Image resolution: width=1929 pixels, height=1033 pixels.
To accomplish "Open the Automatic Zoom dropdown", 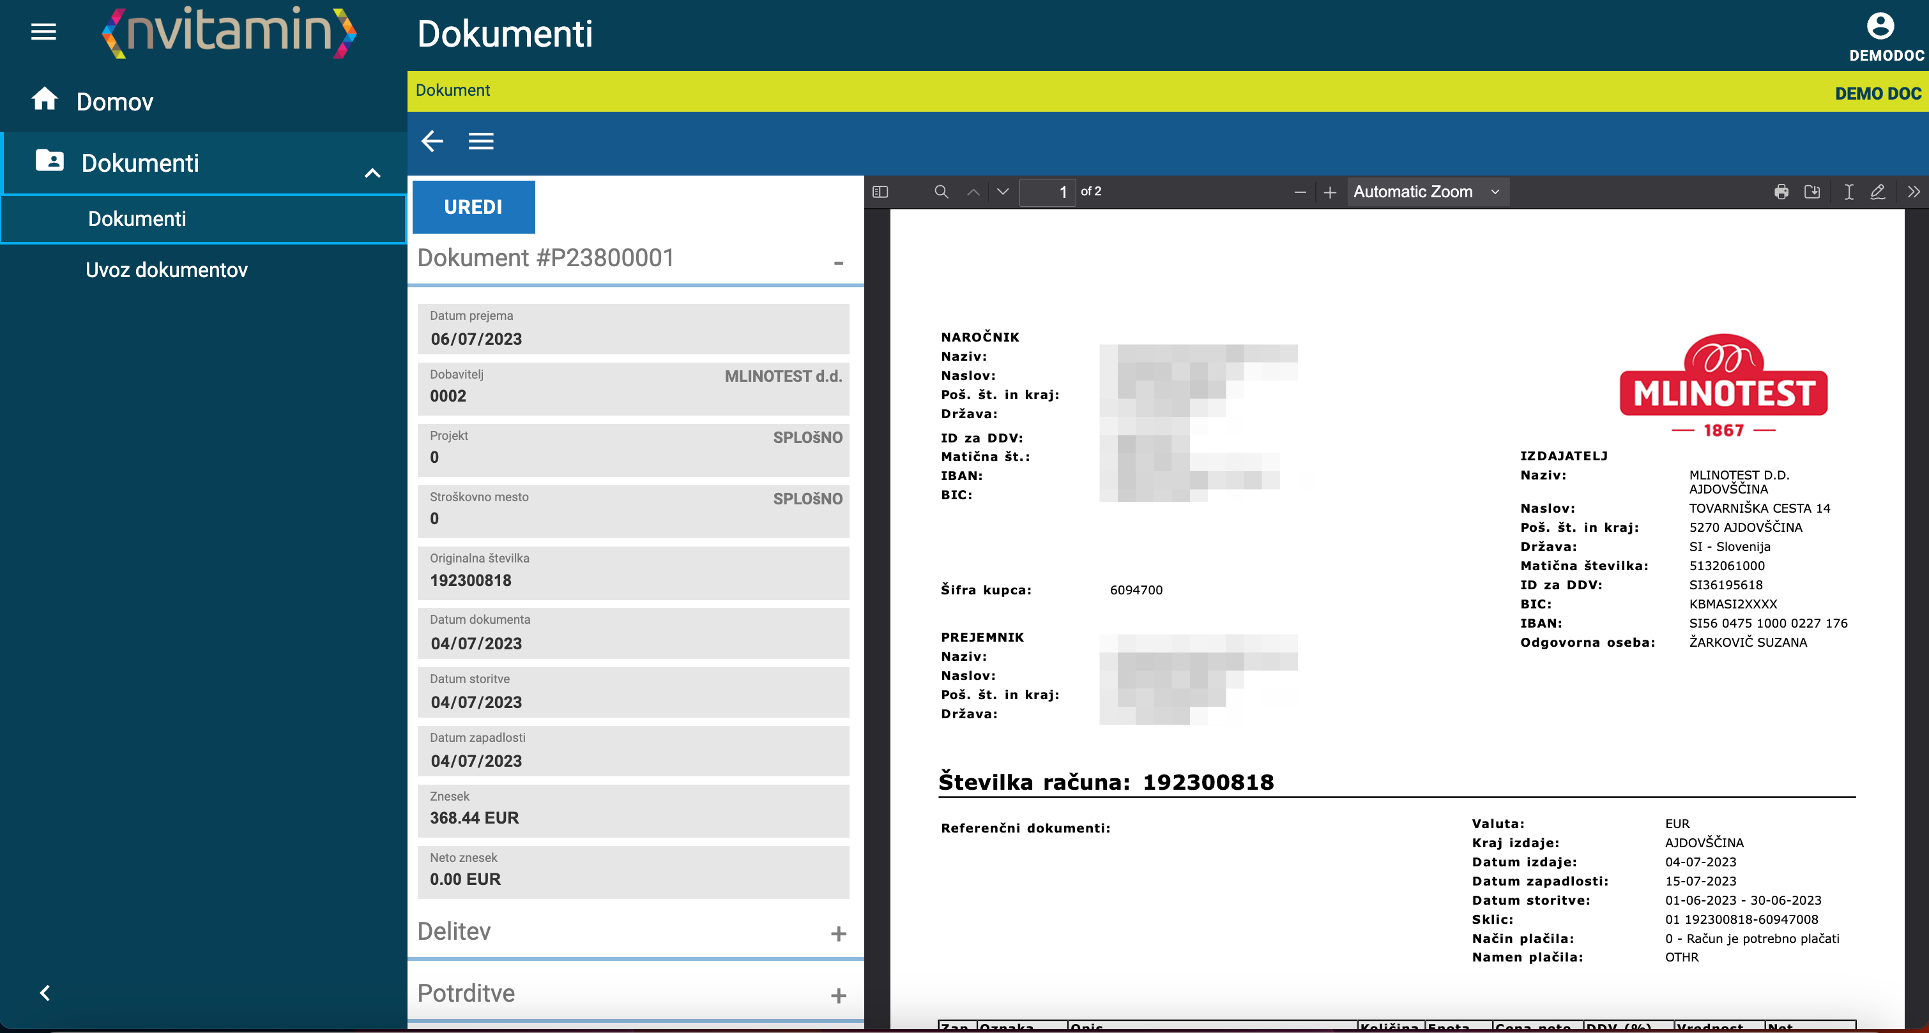I will click(x=1428, y=192).
